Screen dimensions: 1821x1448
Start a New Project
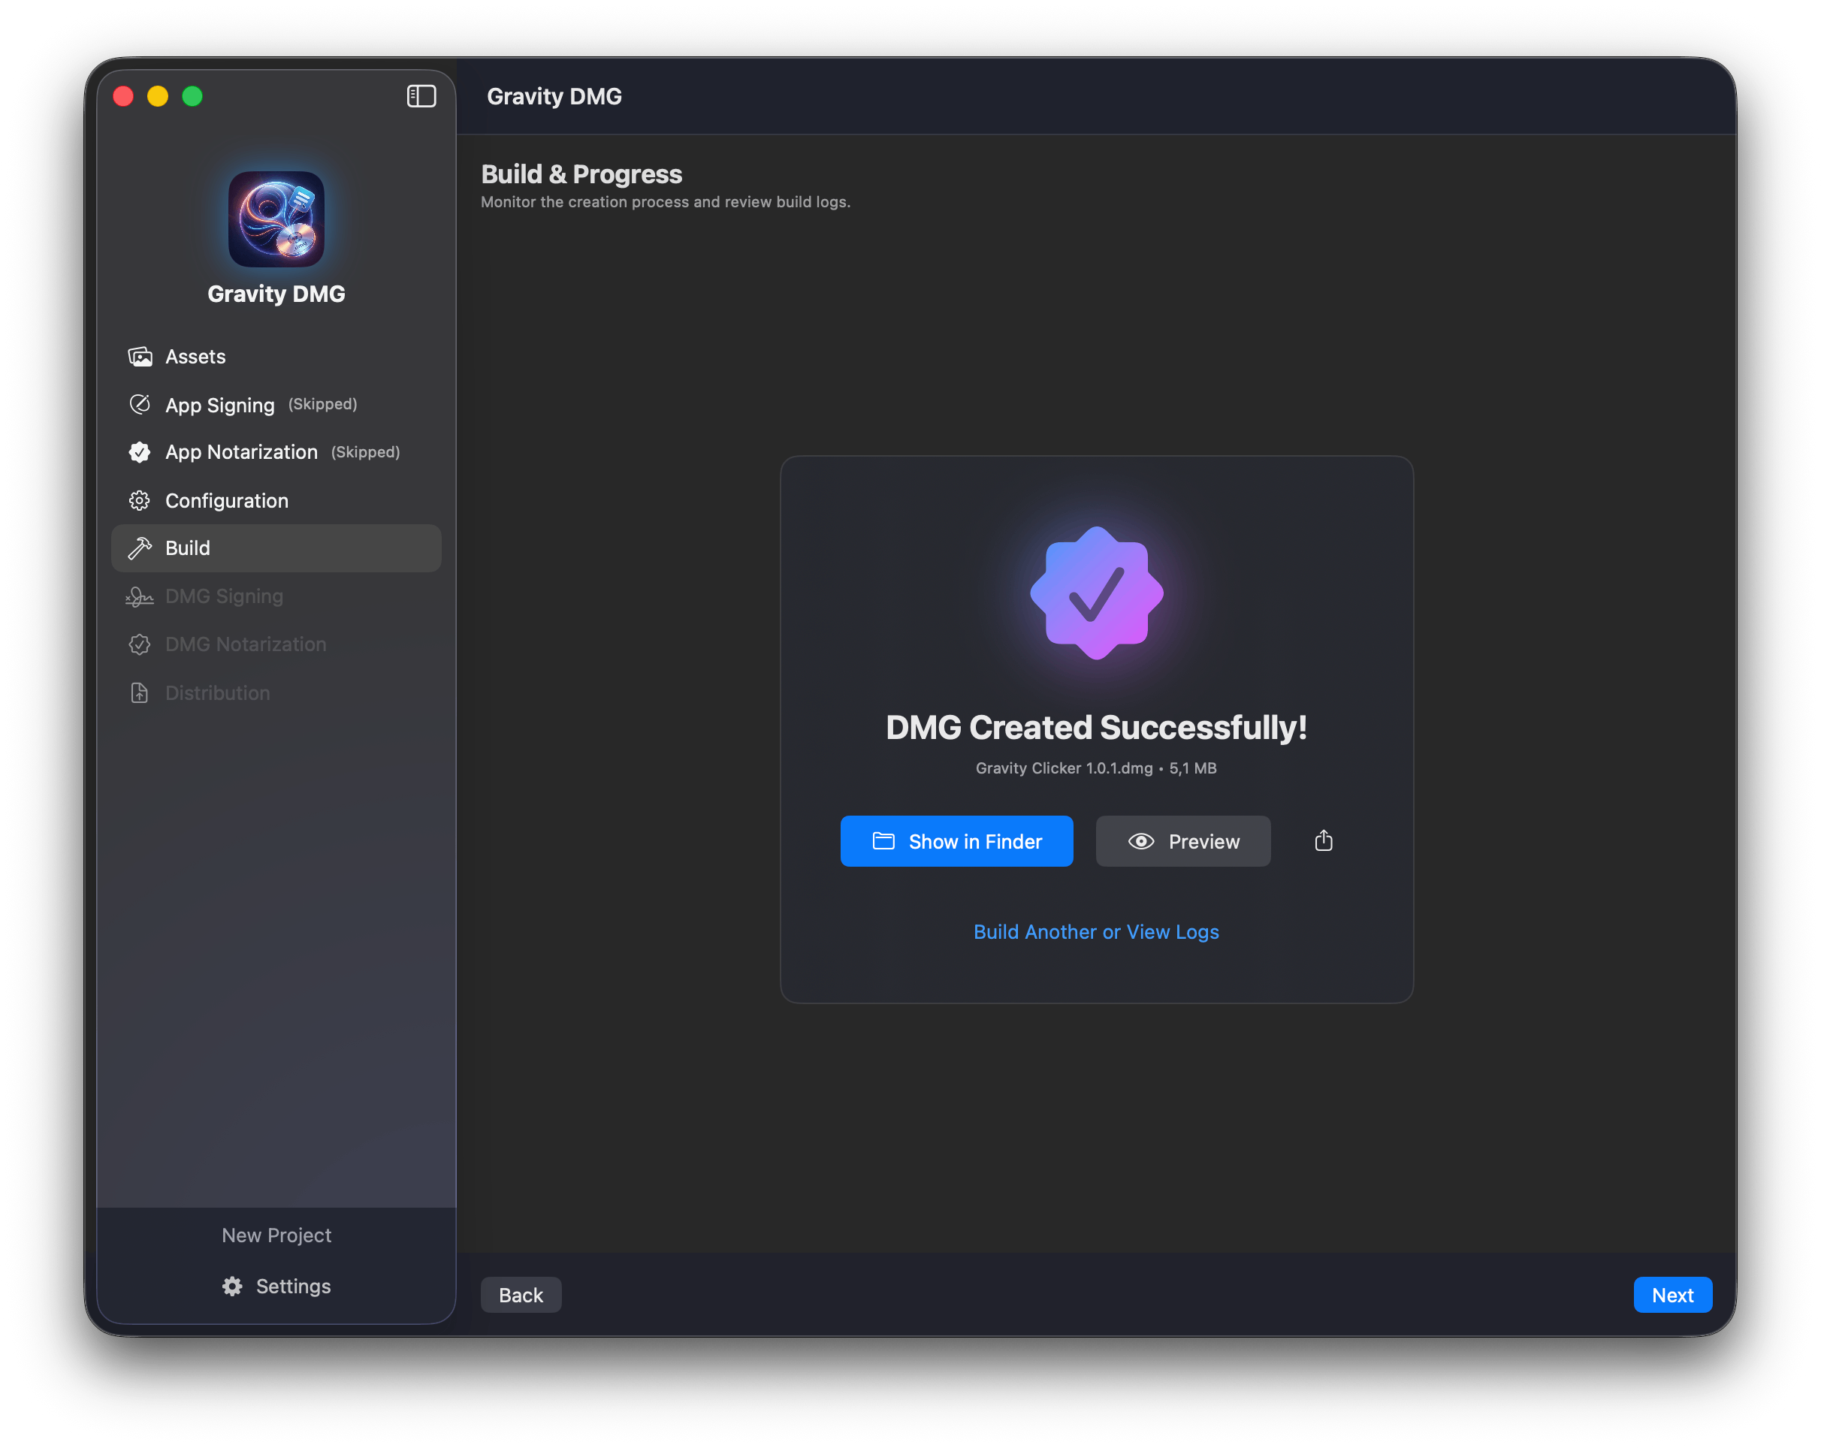[x=276, y=1235]
